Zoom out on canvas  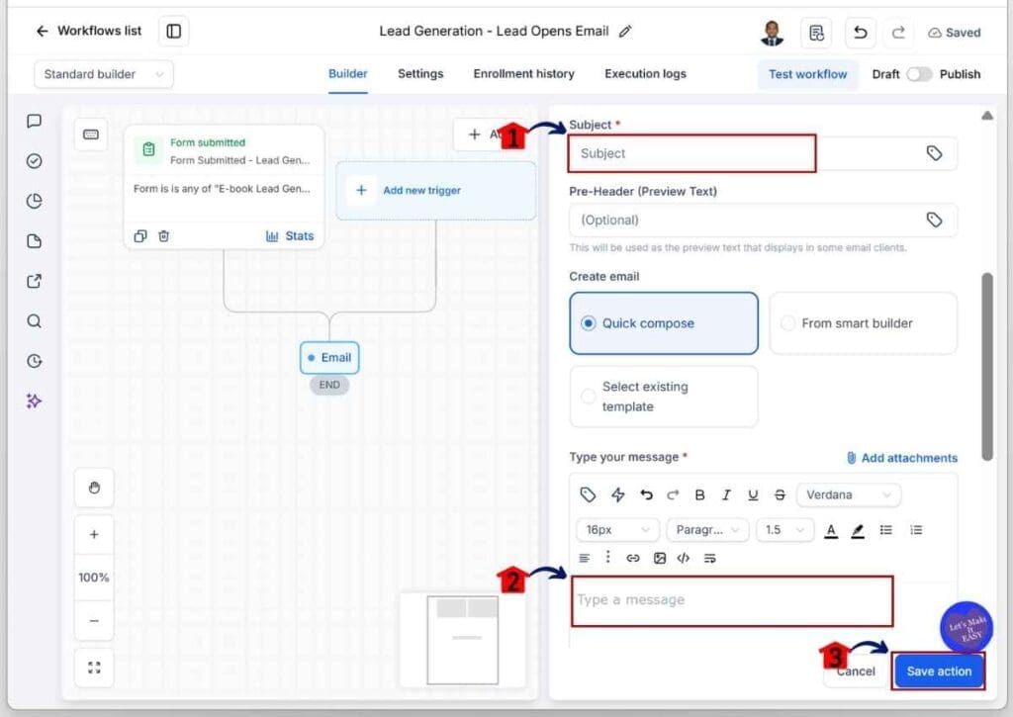[x=94, y=621]
